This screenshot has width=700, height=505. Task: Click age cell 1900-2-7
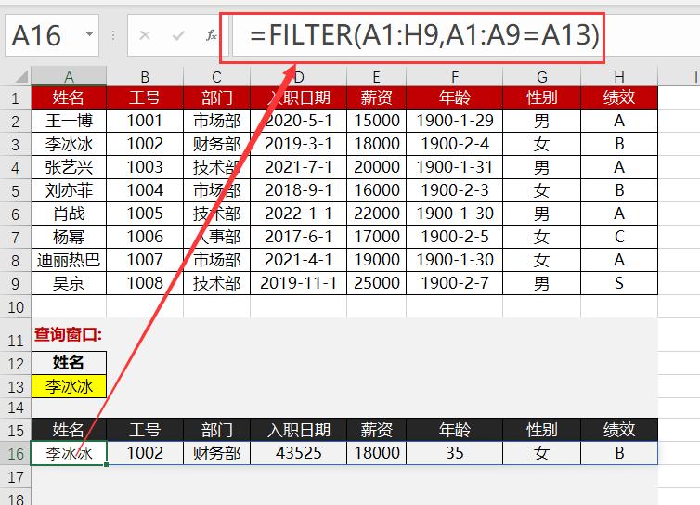coord(455,283)
